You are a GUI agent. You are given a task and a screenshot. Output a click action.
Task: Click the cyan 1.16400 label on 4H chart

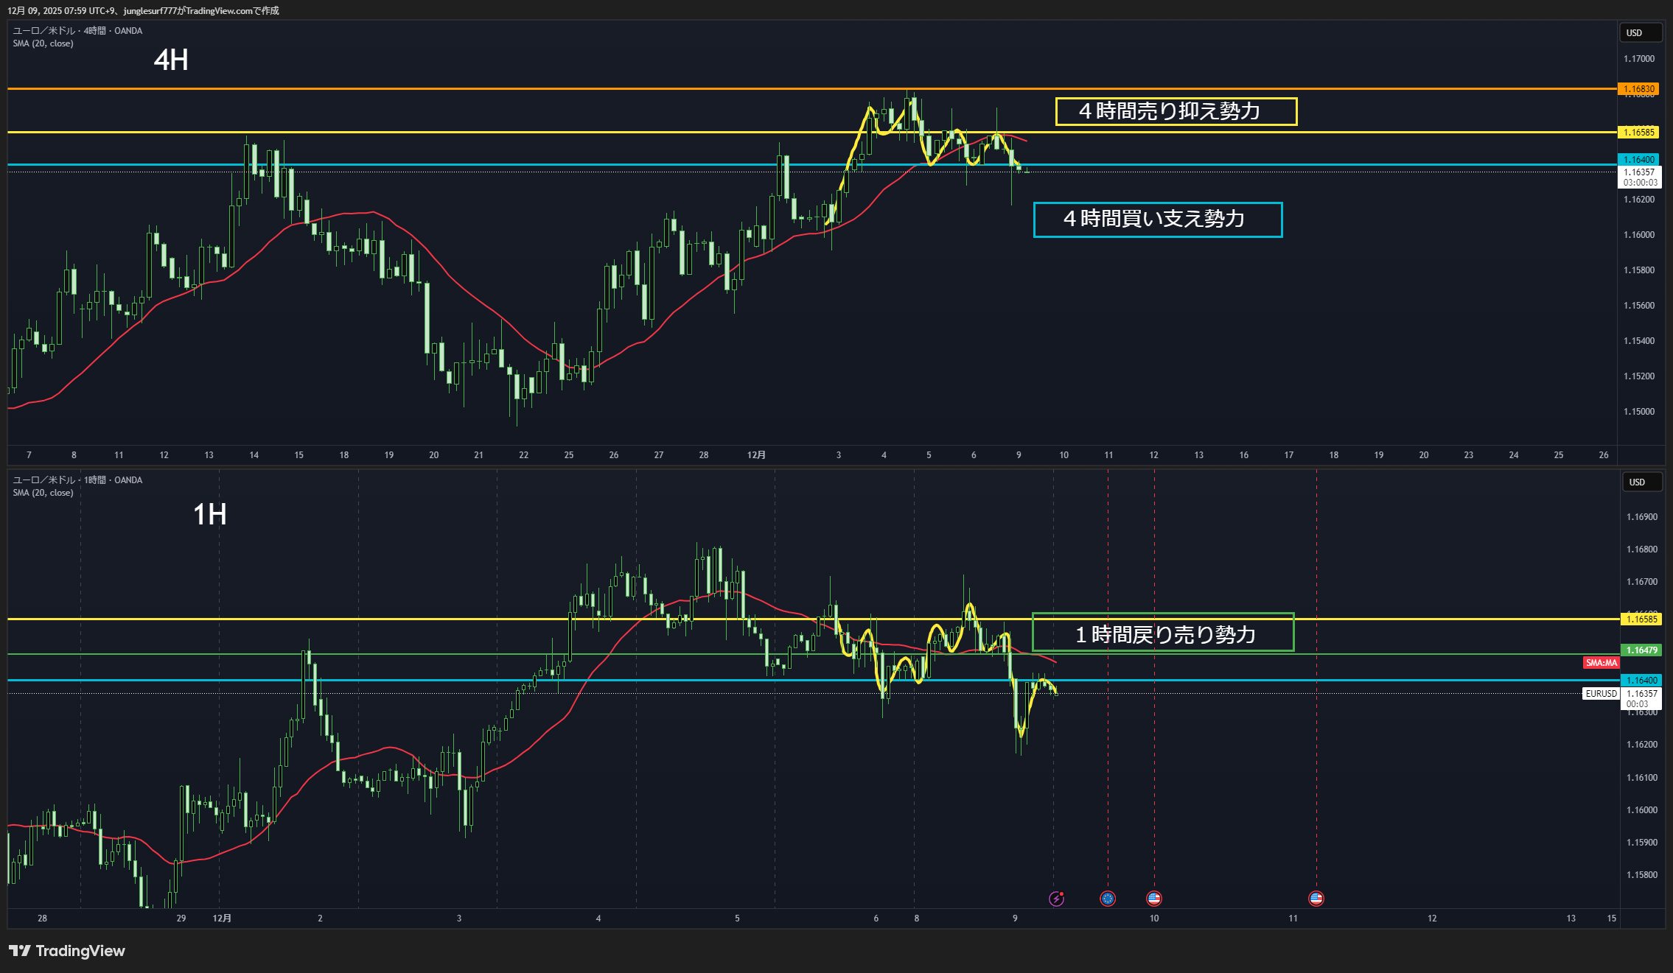point(1638,159)
